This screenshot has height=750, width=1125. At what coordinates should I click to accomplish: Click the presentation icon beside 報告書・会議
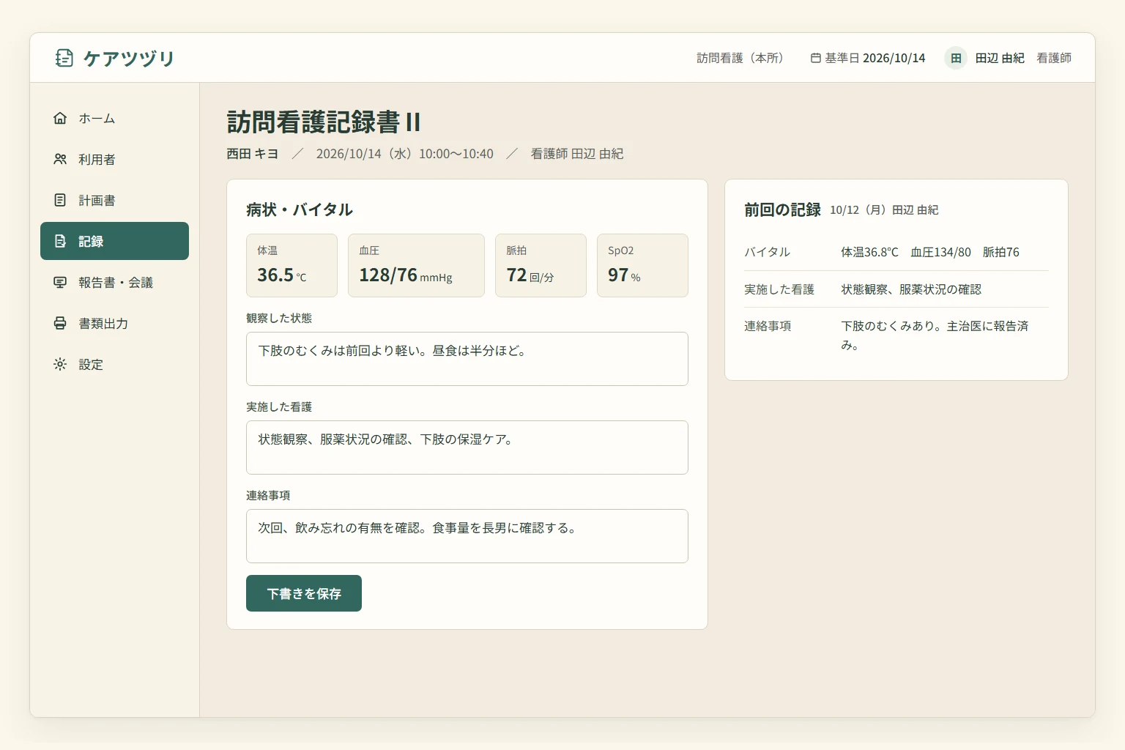tap(60, 282)
